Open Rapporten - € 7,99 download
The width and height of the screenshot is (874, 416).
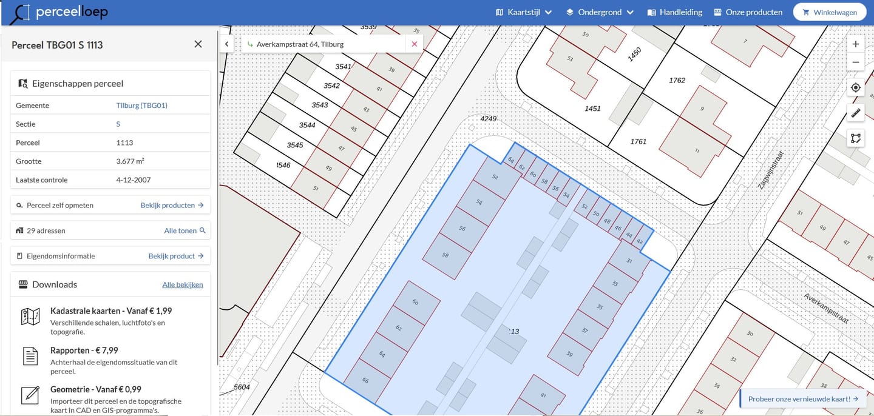pos(84,351)
